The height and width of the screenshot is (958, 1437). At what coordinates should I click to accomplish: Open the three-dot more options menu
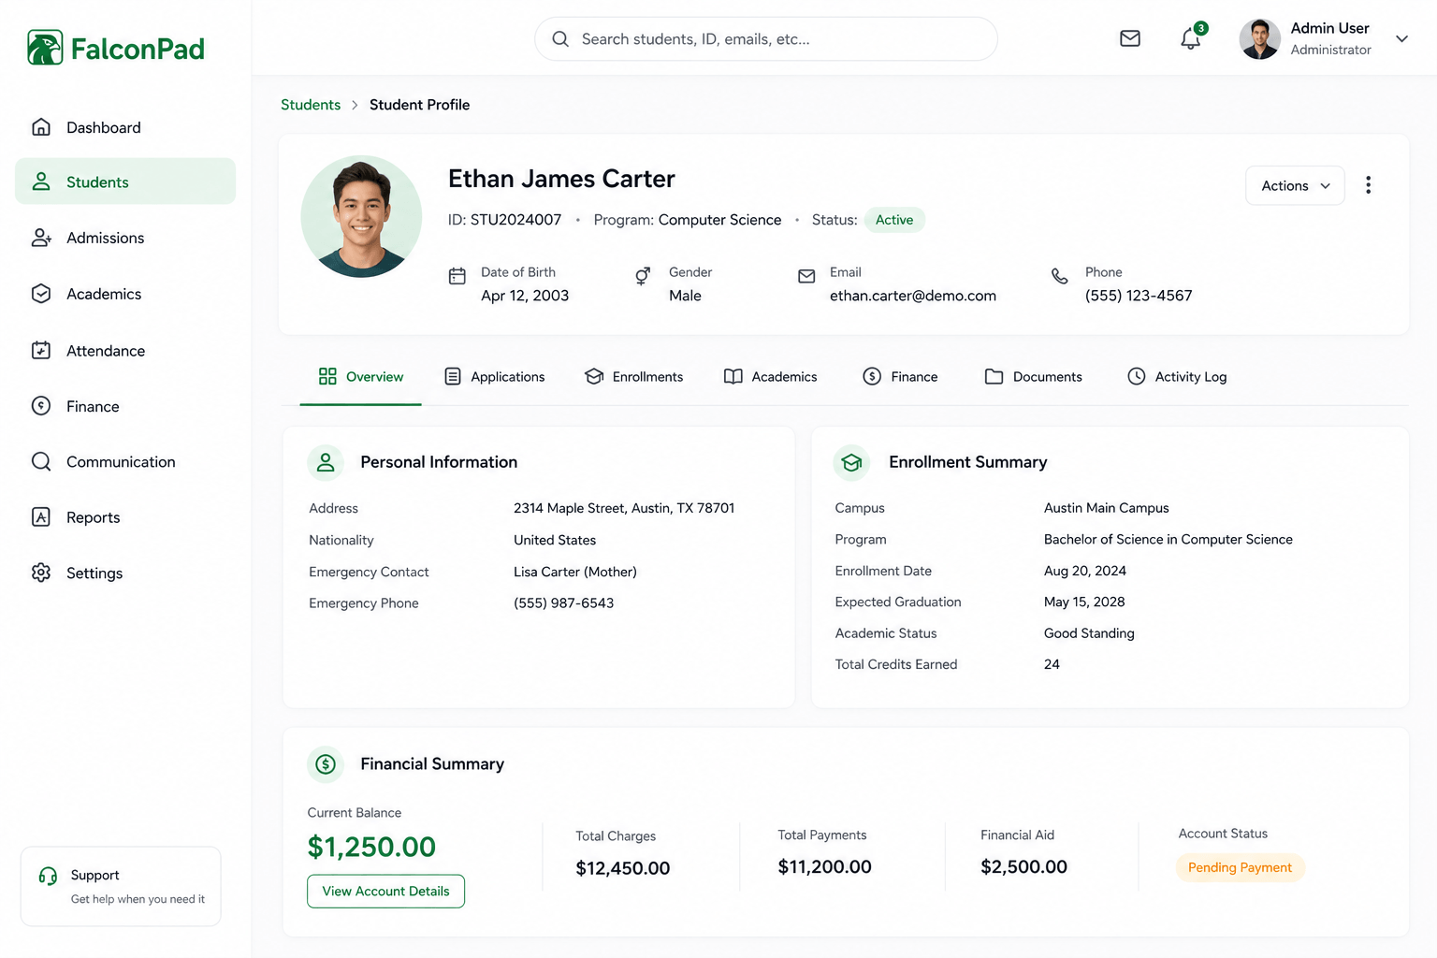(x=1368, y=185)
